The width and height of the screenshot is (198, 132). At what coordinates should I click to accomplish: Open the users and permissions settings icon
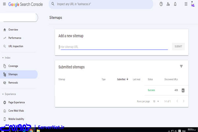pos(168,4)
